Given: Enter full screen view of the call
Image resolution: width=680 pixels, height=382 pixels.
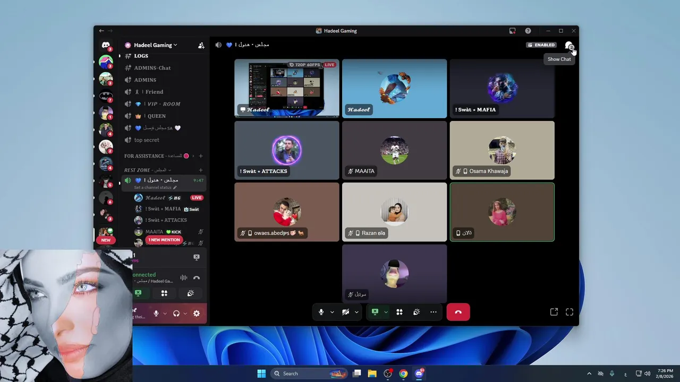Looking at the screenshot, I should (x=569, y=312).
